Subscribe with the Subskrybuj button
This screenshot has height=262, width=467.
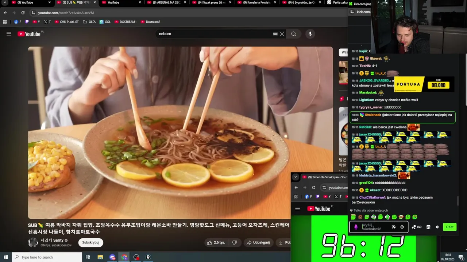pos(90,242)
